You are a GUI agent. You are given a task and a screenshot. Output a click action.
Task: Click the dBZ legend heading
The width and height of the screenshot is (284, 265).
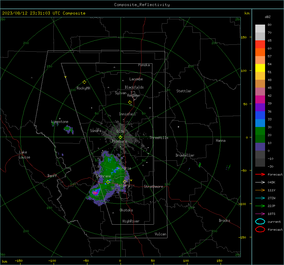268,17
